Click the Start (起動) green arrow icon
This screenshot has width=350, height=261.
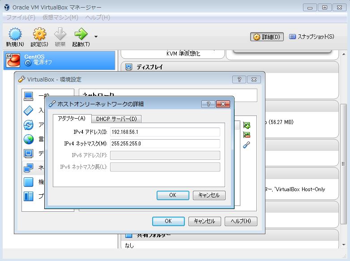(81, 34)
